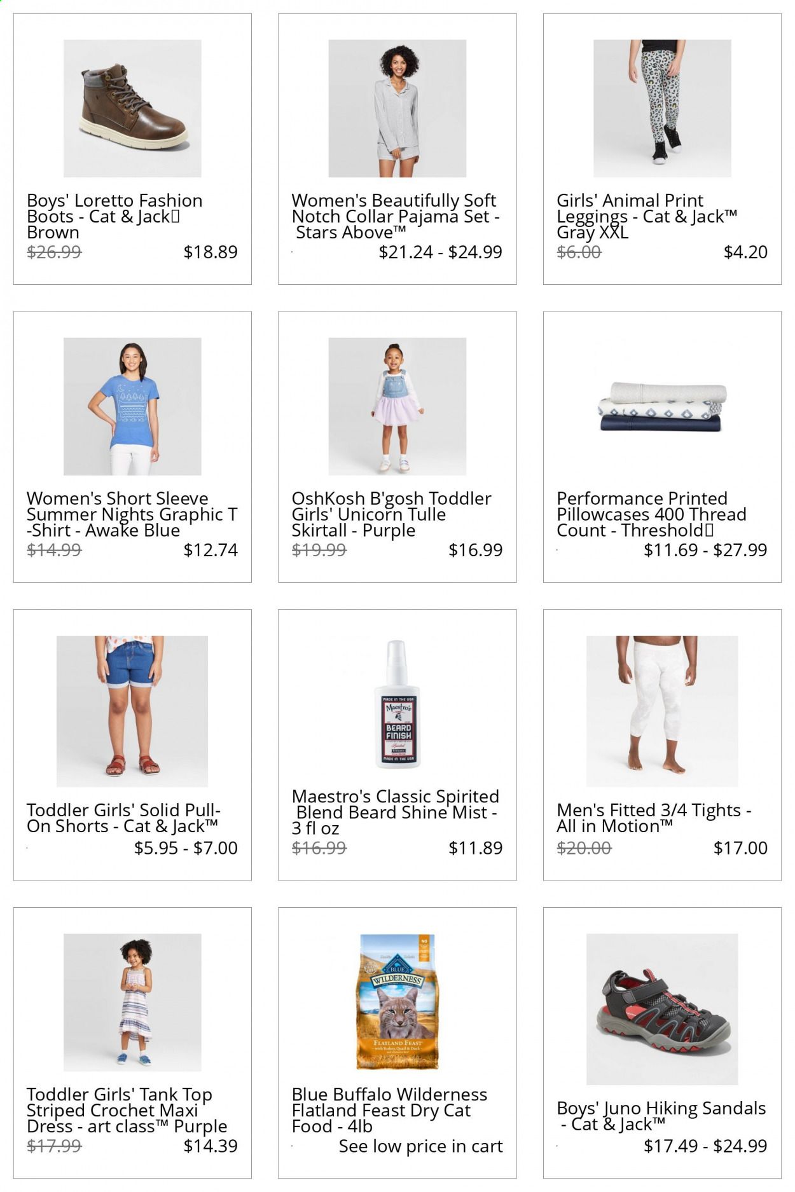Select the Juno hiking sandals image
Viewport: 795px width, 1192px height.
[662, 1009]
